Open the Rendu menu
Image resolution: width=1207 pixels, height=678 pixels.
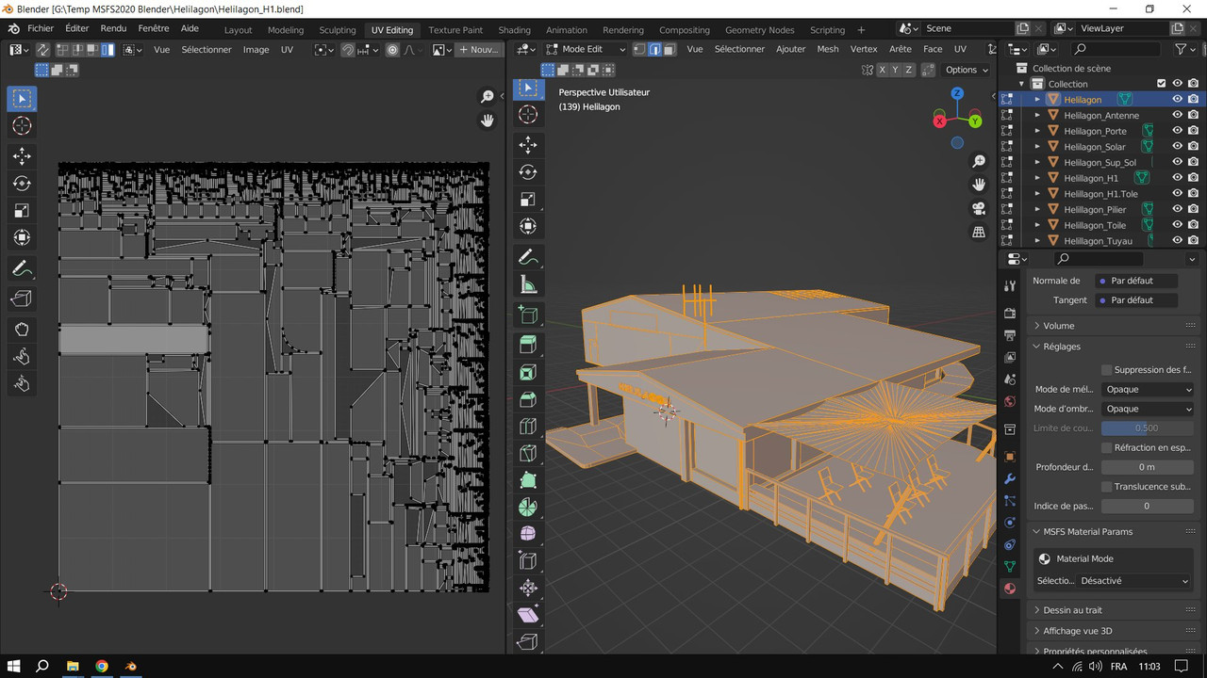113,28
